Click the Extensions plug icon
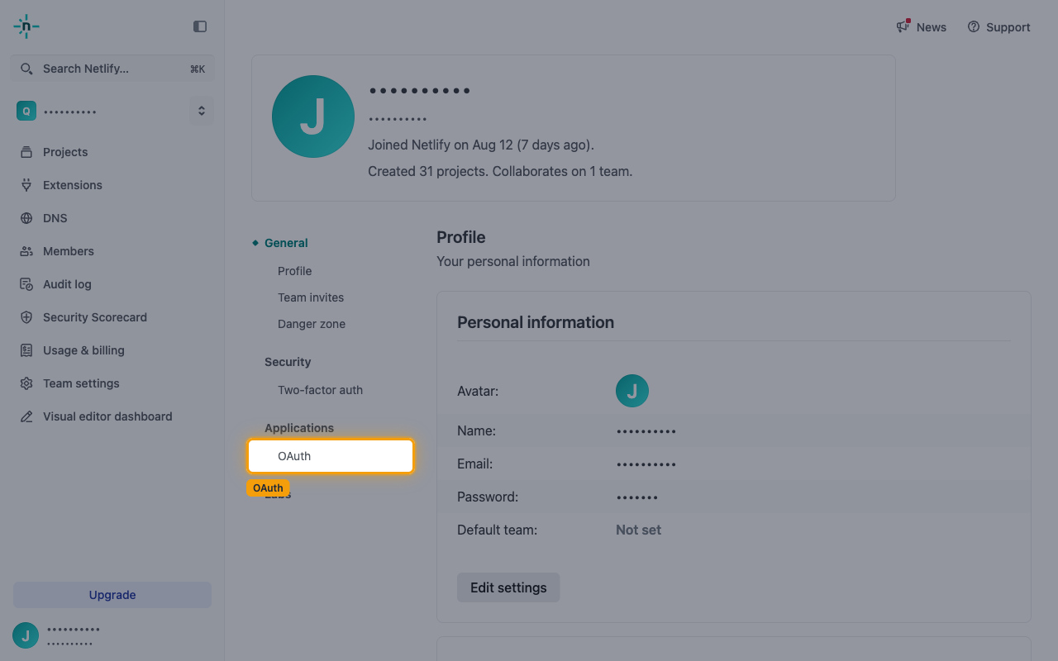Viewport: 1058px width, 661px height. tap(26, 185)
